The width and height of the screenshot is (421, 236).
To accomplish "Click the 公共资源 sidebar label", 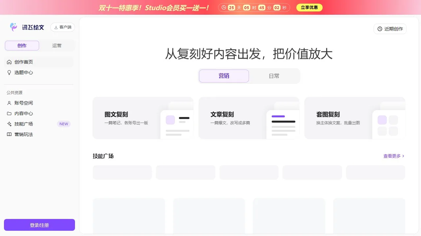I will click(14, 93).
